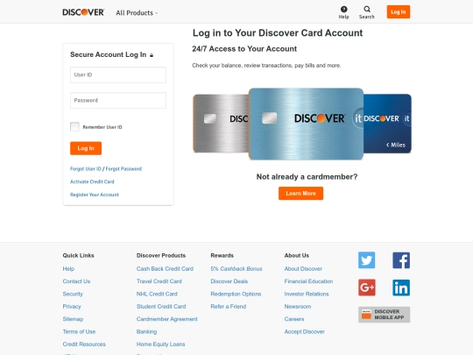The width and height of the screenshot is (473, 355).
Task: Submit the form with Log In button
Action: 86,148
